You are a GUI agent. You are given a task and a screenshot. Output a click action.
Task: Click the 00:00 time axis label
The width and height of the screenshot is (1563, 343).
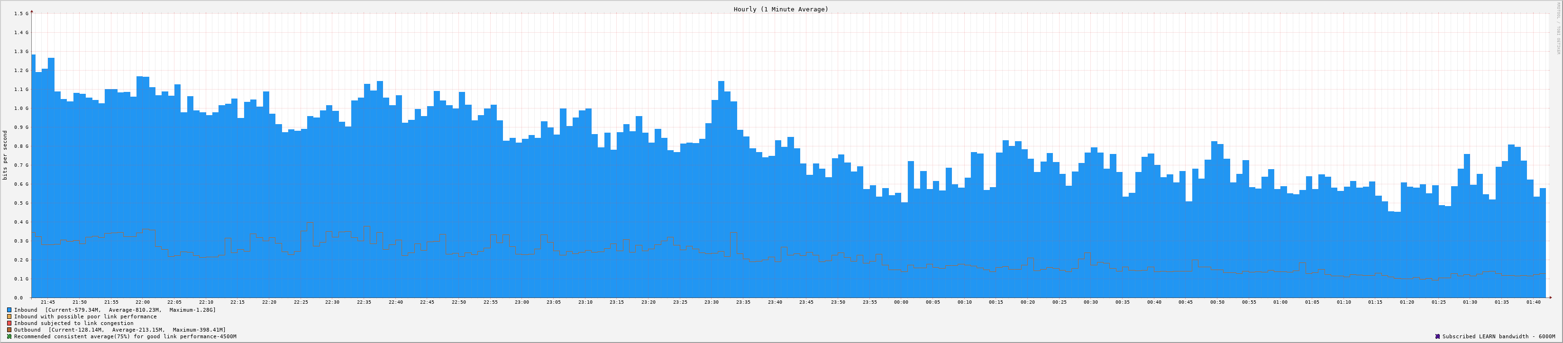click(x=901, y=302)
